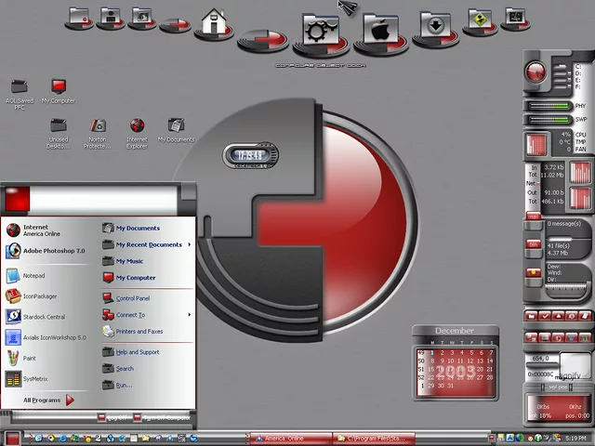The height and width of the screenshot is (446, 595).
Task: Click the folder icon in the SysMetrix button row
Action: coord(531,316)
